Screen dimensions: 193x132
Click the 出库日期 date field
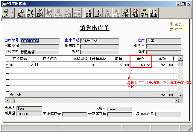[100, 41]
